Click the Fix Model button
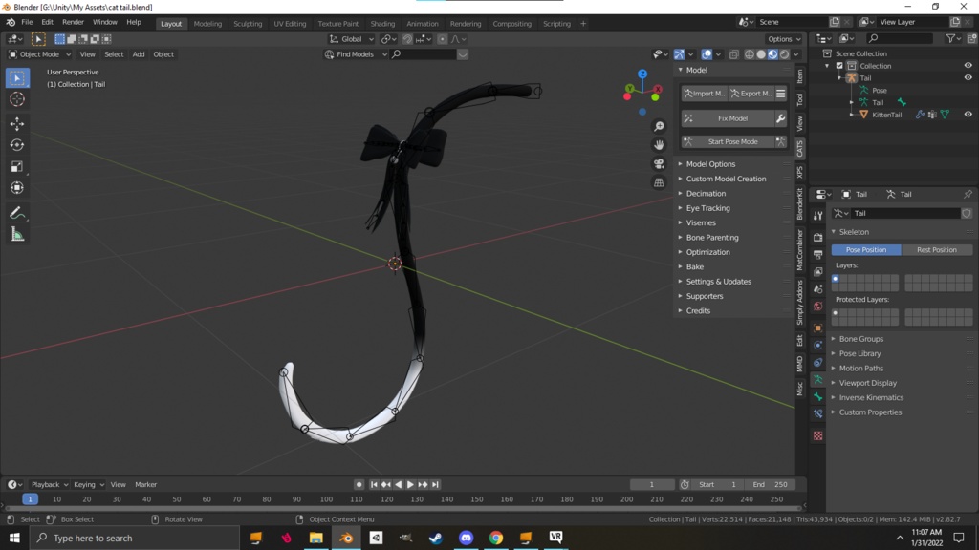This screenshot has height=550, width=979. pos(732,118)
